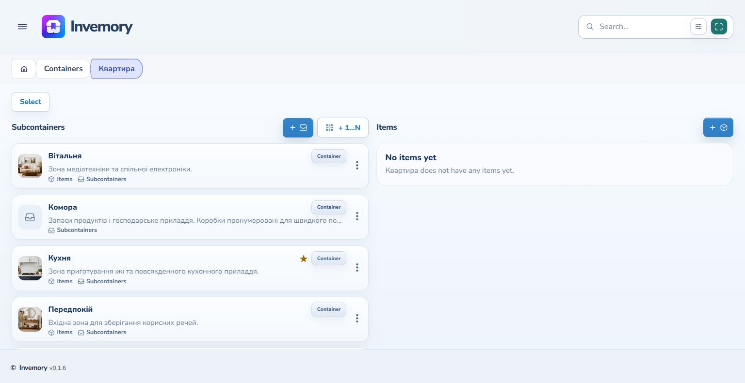Open the hamburger navigation menu
Image resolution: width=745 pixels, height=383 pixels.
pyautogui.click(x=22, y=27)
